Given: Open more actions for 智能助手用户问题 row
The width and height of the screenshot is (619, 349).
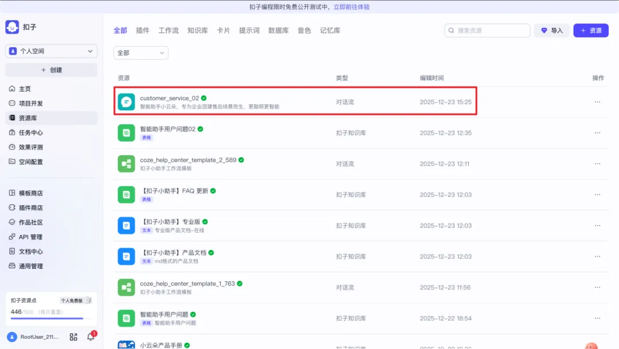Looking at the screenshot, I should tap(597, 318).
